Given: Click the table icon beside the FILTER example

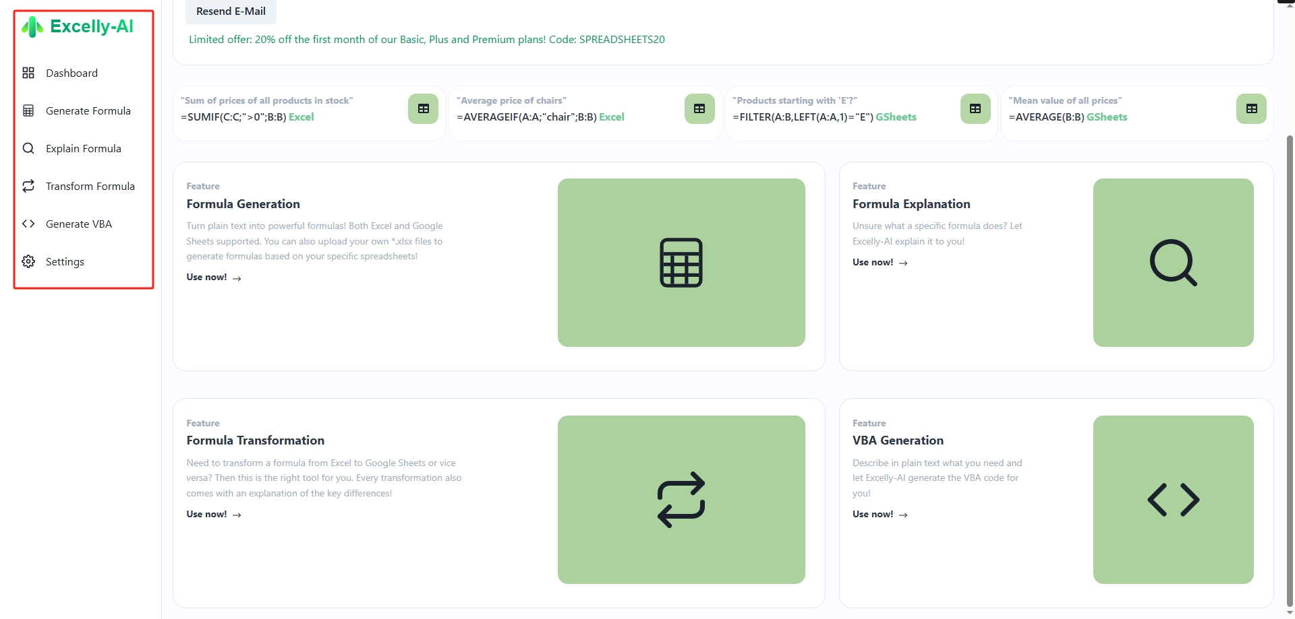Looking at the screenshot, I should [x=975, y=108].
